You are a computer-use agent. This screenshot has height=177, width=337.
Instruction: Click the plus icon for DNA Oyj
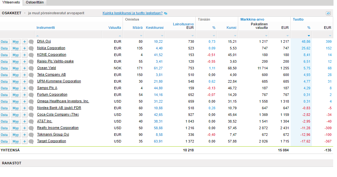[24, 42]
